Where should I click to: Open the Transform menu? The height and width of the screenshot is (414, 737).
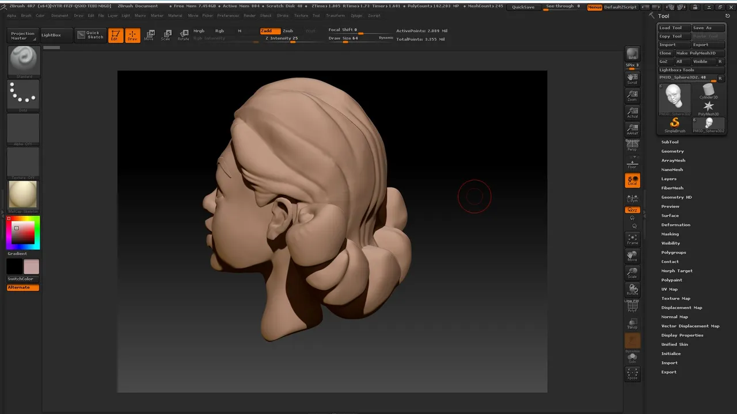tap(335, 16)
